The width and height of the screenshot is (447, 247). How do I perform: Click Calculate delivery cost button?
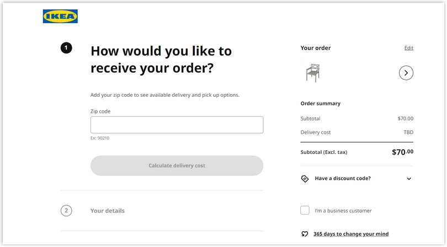[x=177, y=166]
